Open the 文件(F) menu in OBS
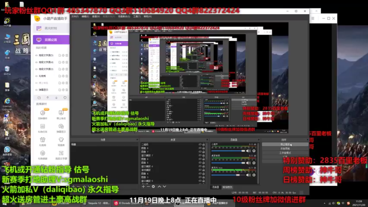 tap(75, 17)
